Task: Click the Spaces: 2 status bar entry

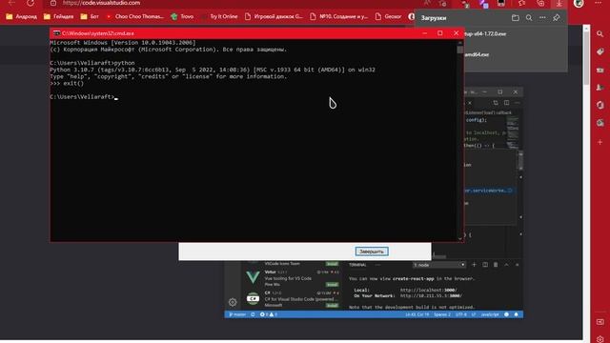Action: pos(442,314)
